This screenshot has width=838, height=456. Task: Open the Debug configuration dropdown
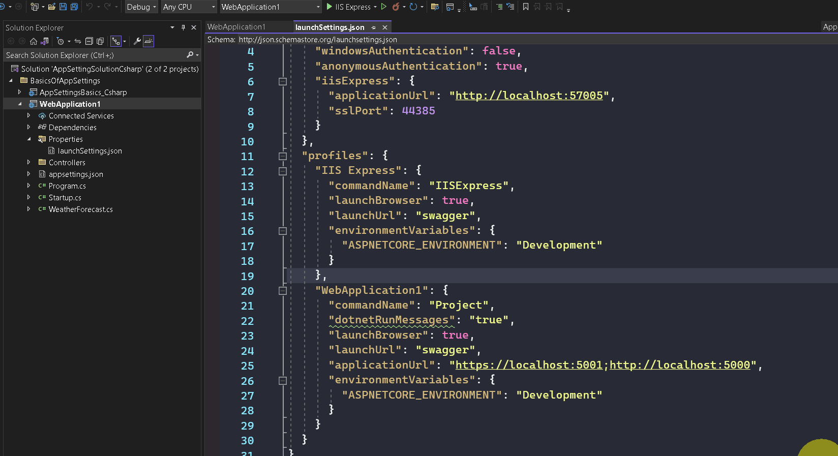pos(141,7)
